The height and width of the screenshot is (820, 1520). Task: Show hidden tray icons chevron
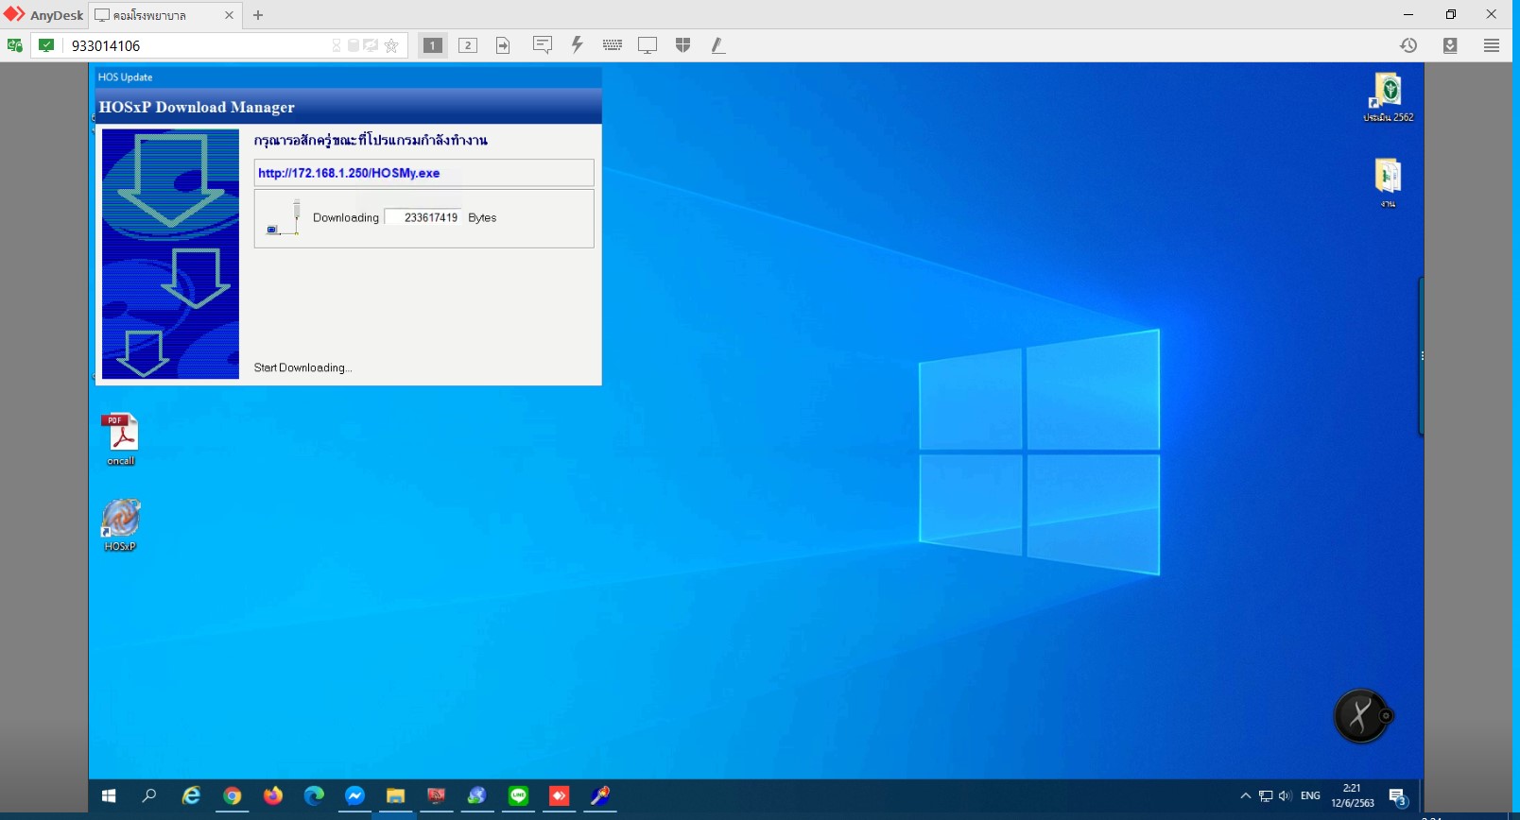[x=1246, y=796]
